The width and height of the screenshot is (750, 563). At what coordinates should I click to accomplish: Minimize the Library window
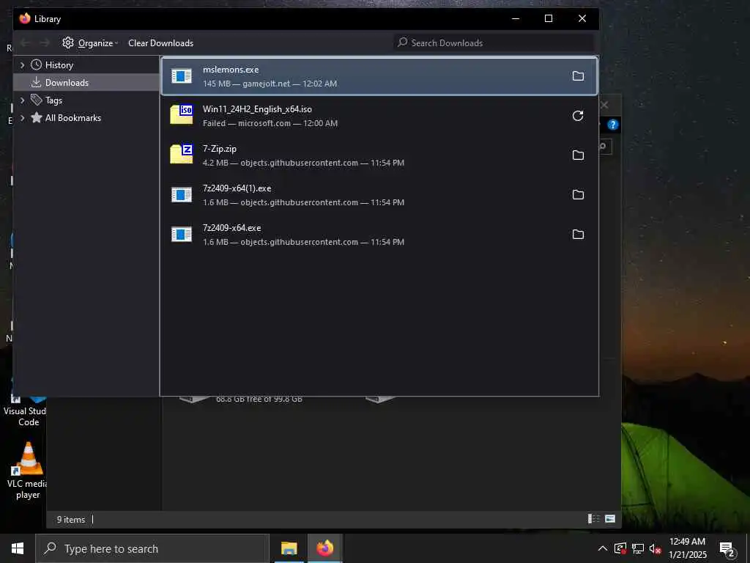[516, 18]
